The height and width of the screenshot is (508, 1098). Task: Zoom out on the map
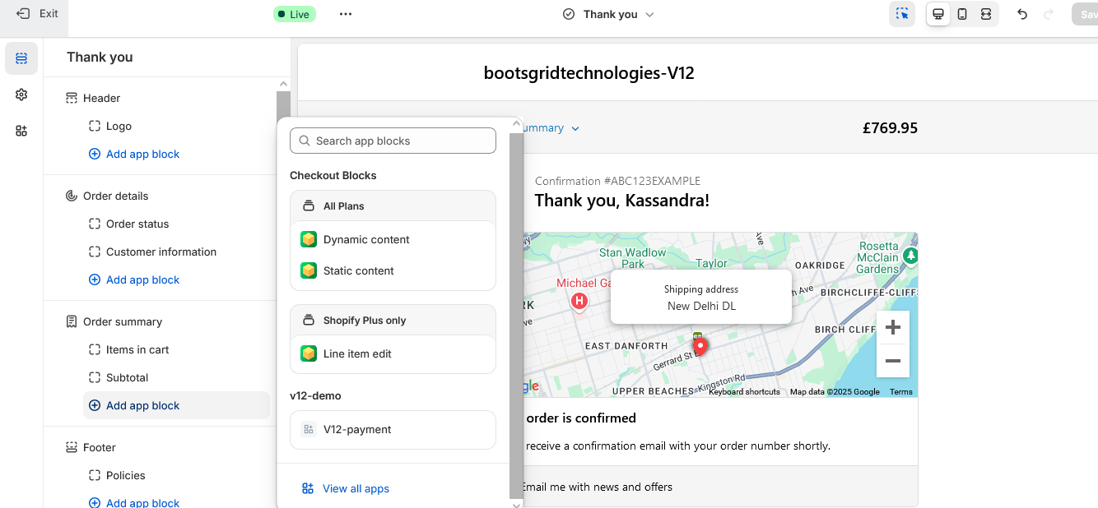pyautogui.click(x=892, y=360)
